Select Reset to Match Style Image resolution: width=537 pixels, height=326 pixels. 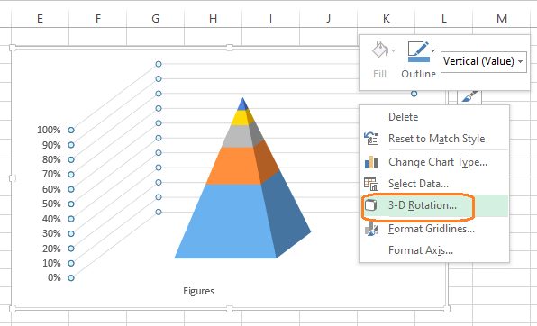coord(436,139)
